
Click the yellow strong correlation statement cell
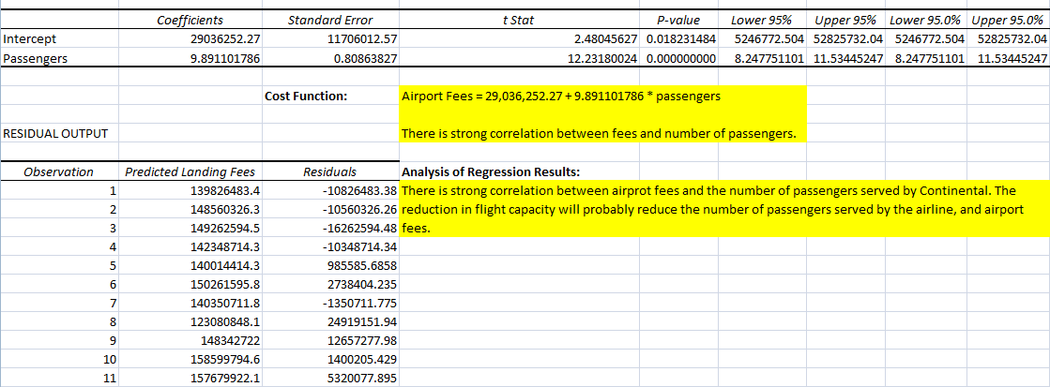[x=599, y=134]
